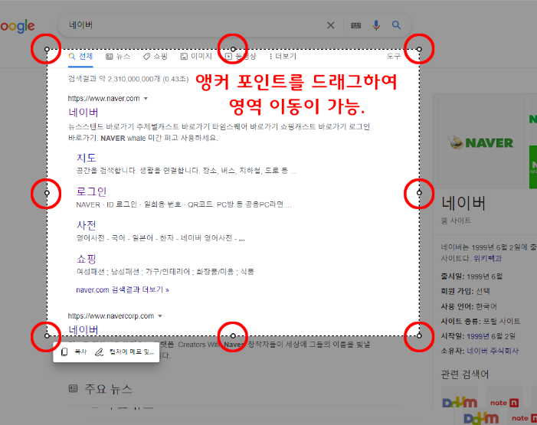Click the 네이버 title in the knowledge panel
537x425 pixels.
463,203
